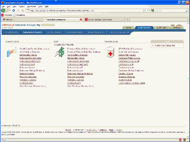The width and height of the screenshot is (190, 142).
Task: Open the Bookmarks menu
Action: click(x=31, y=6)
